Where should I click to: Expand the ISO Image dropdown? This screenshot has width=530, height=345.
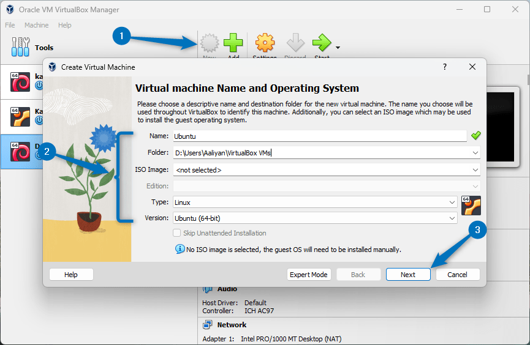(475, 170)
